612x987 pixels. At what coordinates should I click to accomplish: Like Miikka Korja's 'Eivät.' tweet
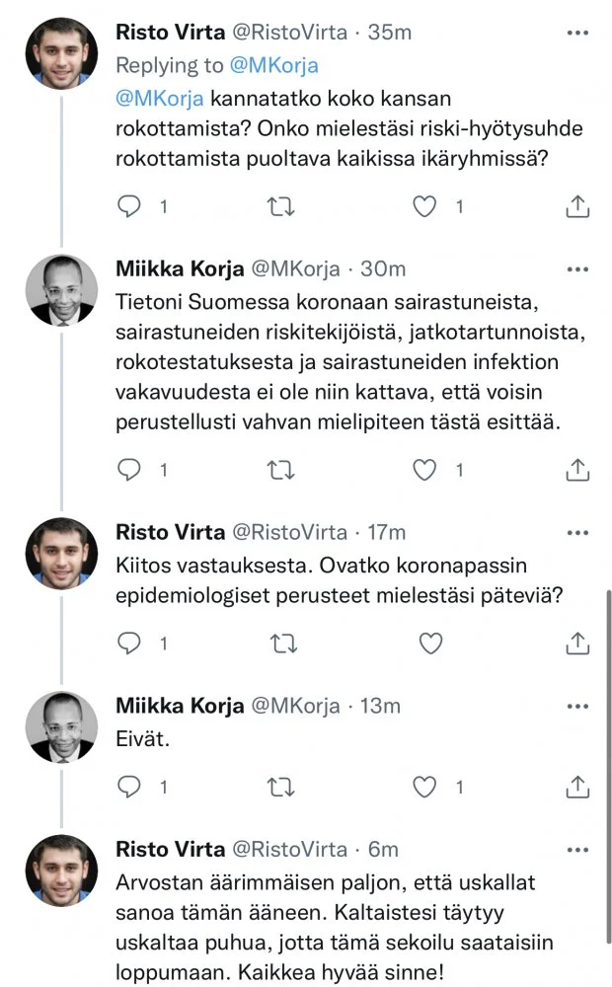[x=424, y=787]
